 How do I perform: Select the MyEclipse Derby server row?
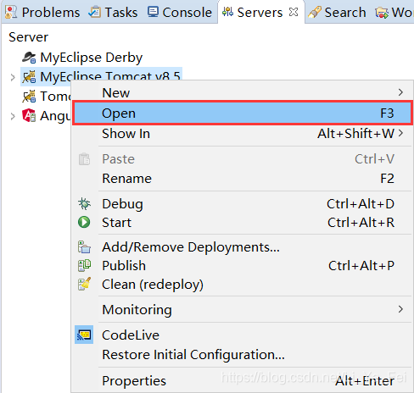coord(82,58)
